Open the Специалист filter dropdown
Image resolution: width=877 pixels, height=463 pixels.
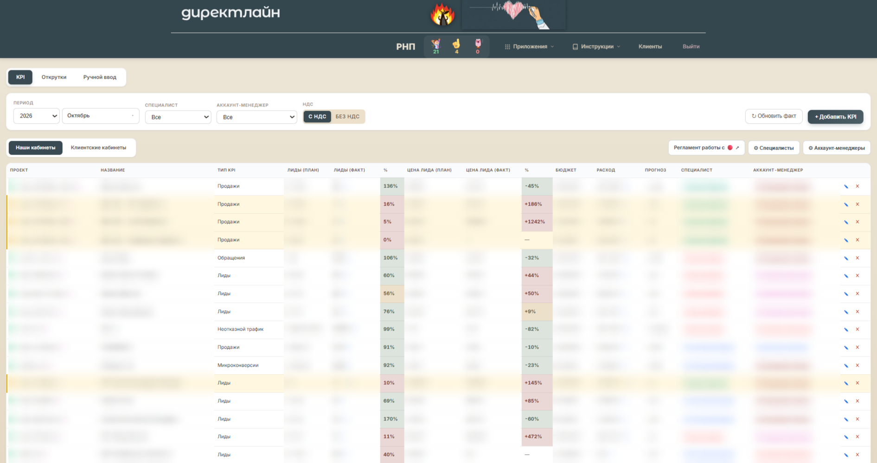point(178,117)
